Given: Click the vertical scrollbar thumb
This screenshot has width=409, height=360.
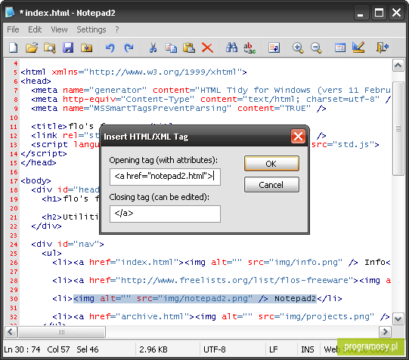Looking at the screenshot, I should [398, 129].
